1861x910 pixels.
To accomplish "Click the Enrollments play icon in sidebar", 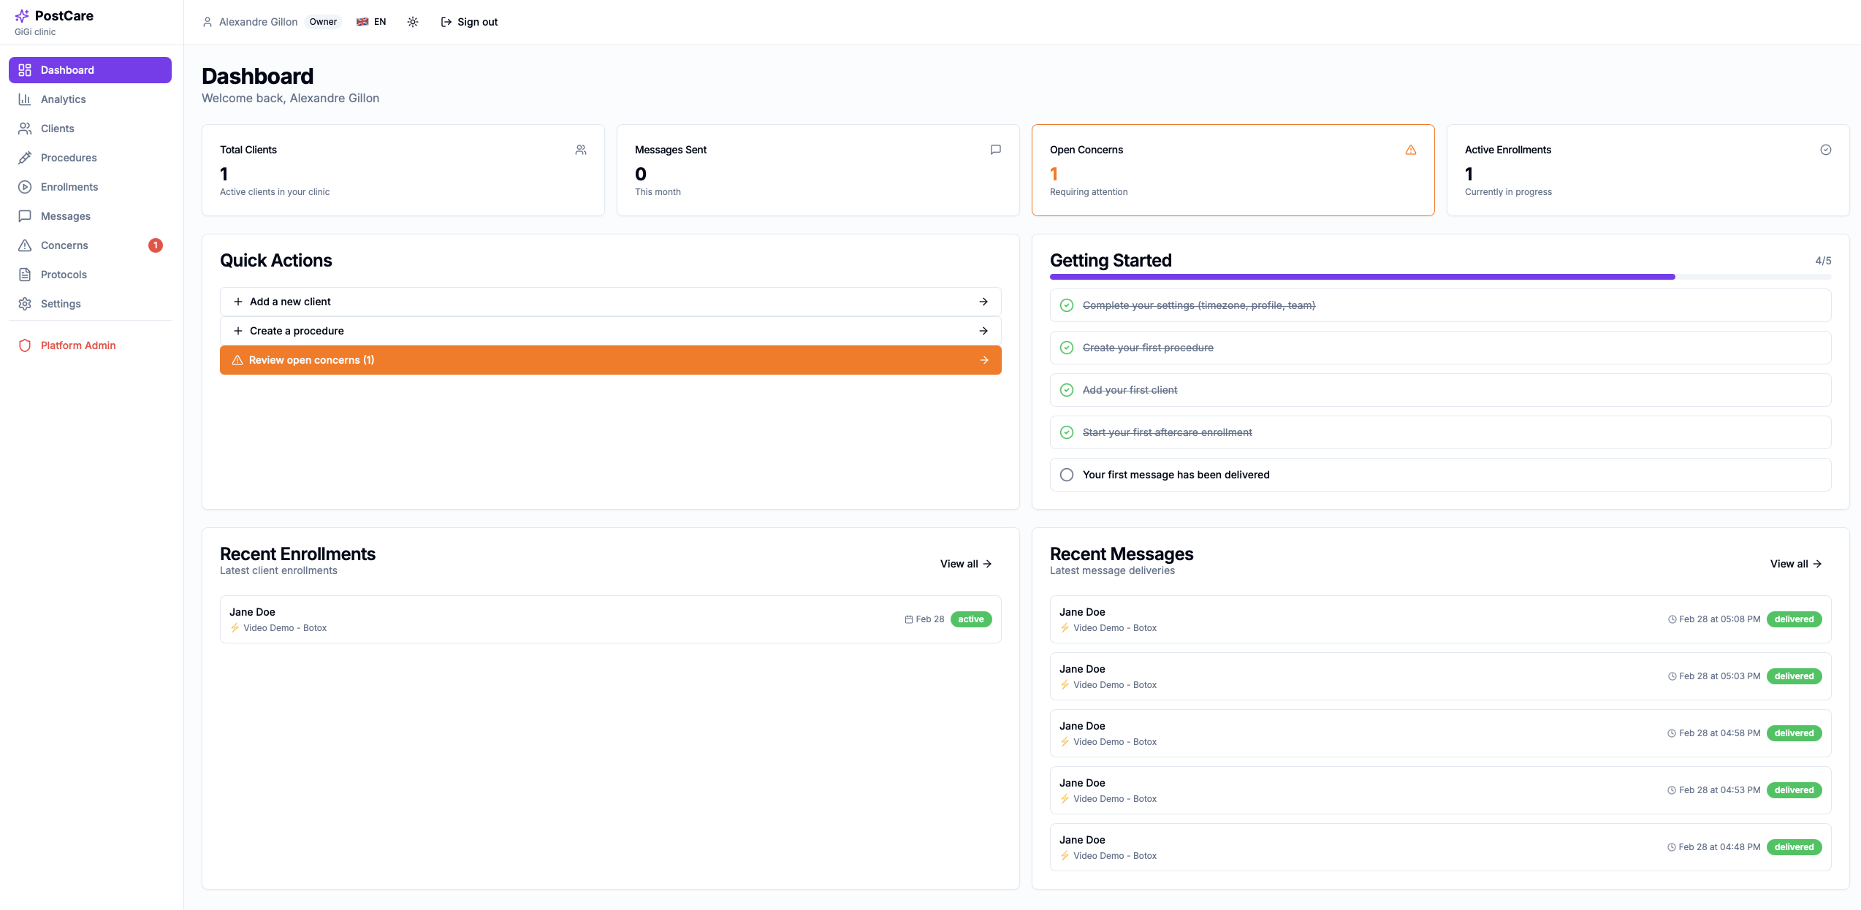I will pos(24,186).
